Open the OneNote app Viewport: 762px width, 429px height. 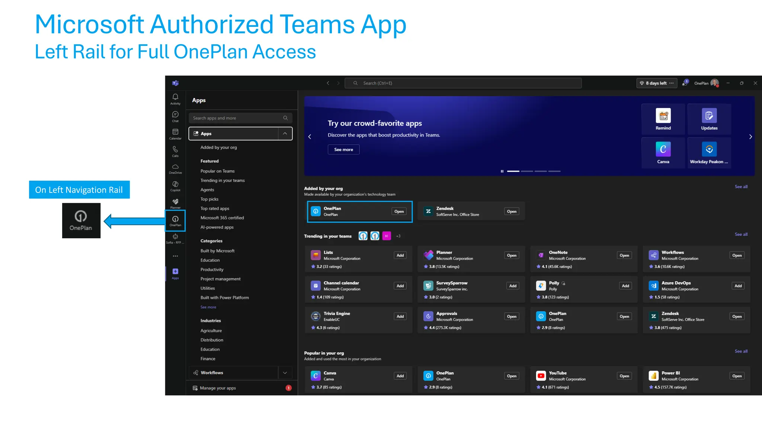(x=624, y=255)
